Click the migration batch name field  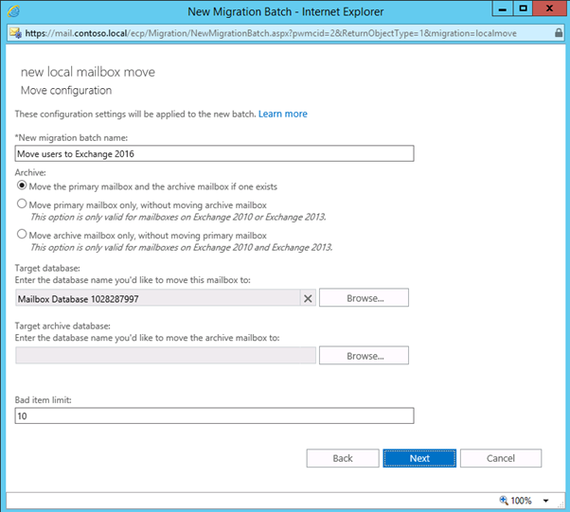coord(215,153)
